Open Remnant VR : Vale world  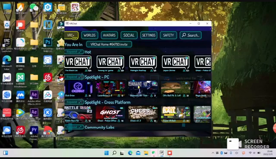(x=143, y=89)
